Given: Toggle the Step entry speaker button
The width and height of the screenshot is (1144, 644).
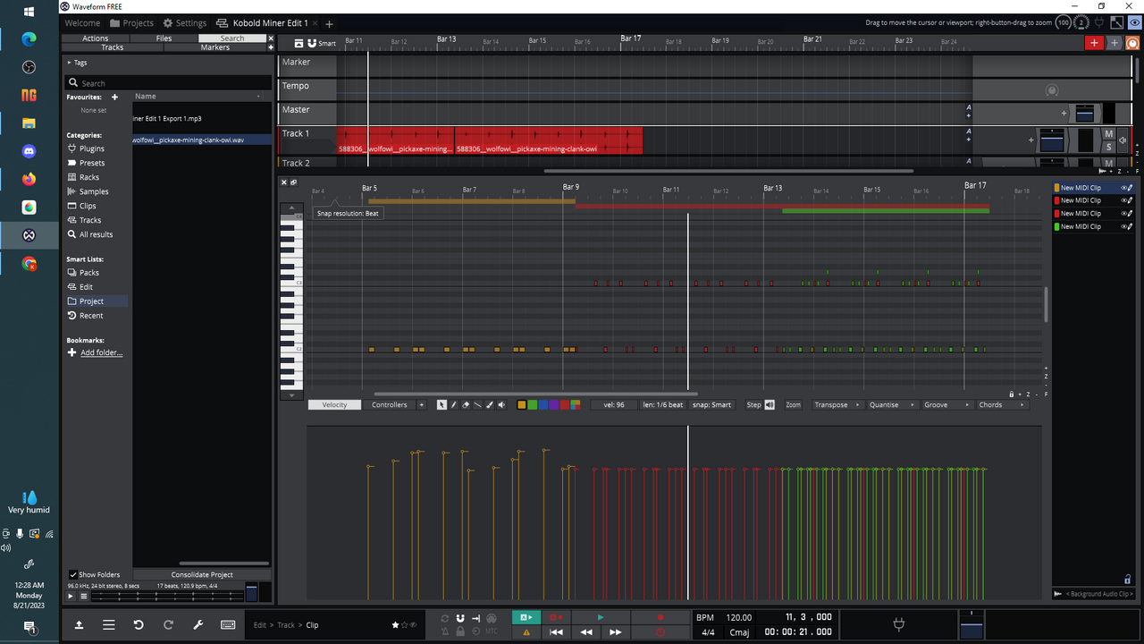Looking at the screenshot, I should tap(770, 405).
